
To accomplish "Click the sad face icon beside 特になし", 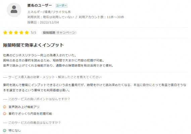I will (4, 130).
